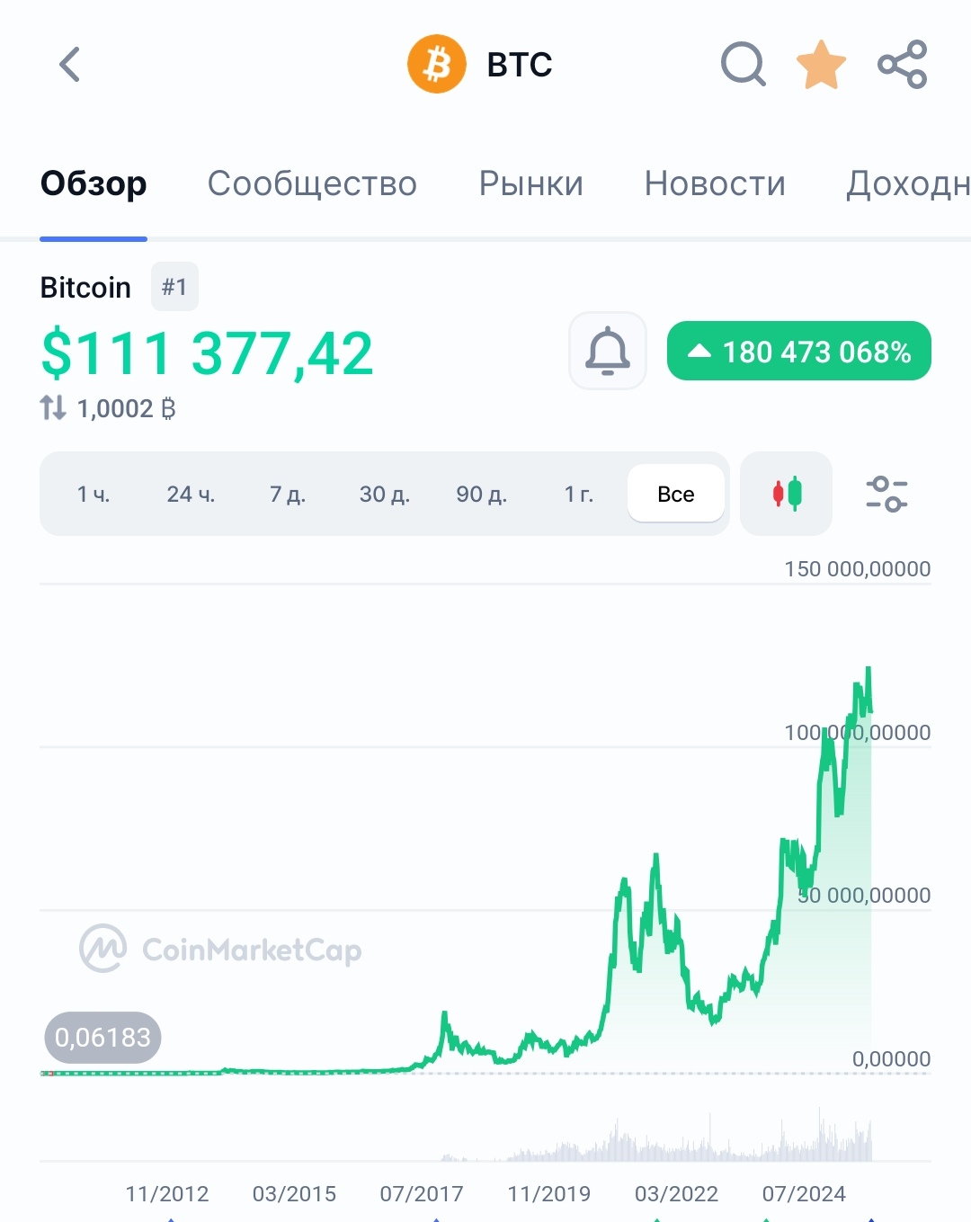Open search with magnifier icon
The image size is (971, 1222).
point(743,65)
